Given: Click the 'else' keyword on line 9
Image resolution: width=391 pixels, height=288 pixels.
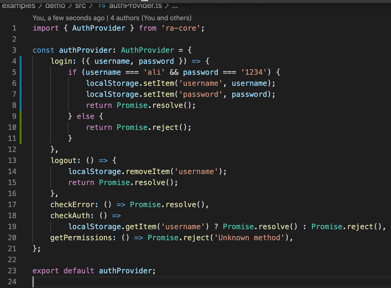Looking at the screenshot, I should [86, 116].
